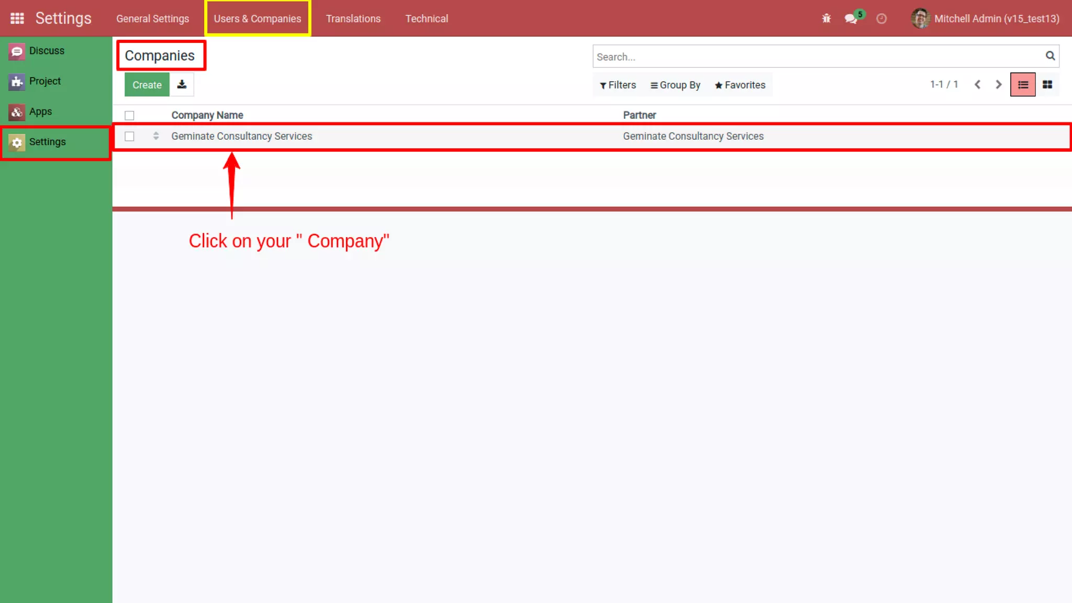Open the Users & Companies menu
Image resolution: width=1072 pixels, height=603 pixels.
click(257, 18)
